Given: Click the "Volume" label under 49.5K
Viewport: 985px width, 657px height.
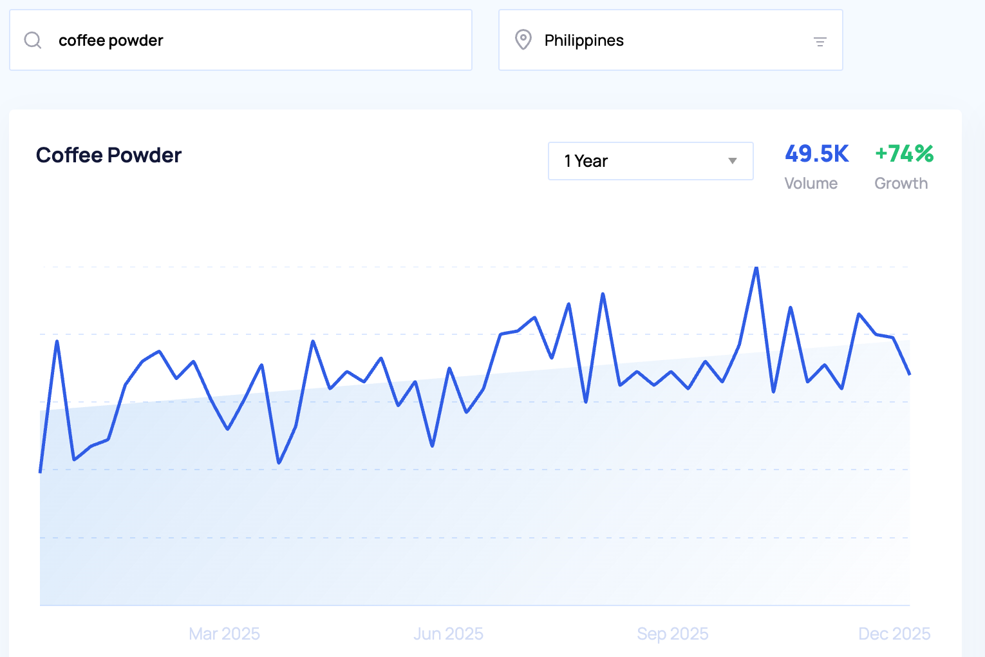Looking at the screenshot, I should pos(811,184).
